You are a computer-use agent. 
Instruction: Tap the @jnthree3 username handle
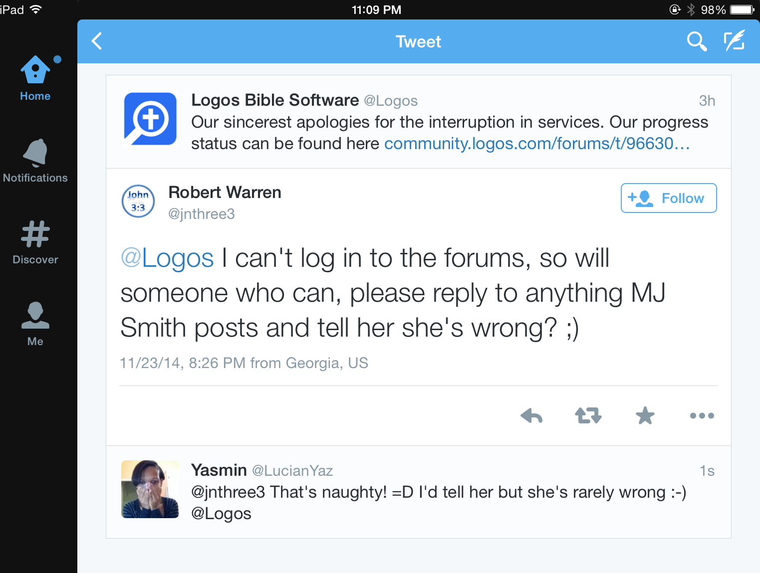pyautogui.click(x=202, y=214)
